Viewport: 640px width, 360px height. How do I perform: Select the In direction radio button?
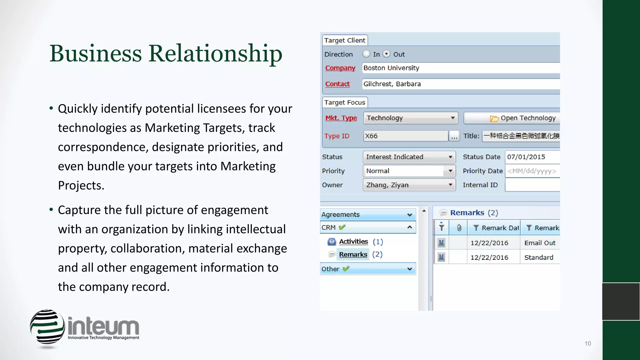click(366, 54)
